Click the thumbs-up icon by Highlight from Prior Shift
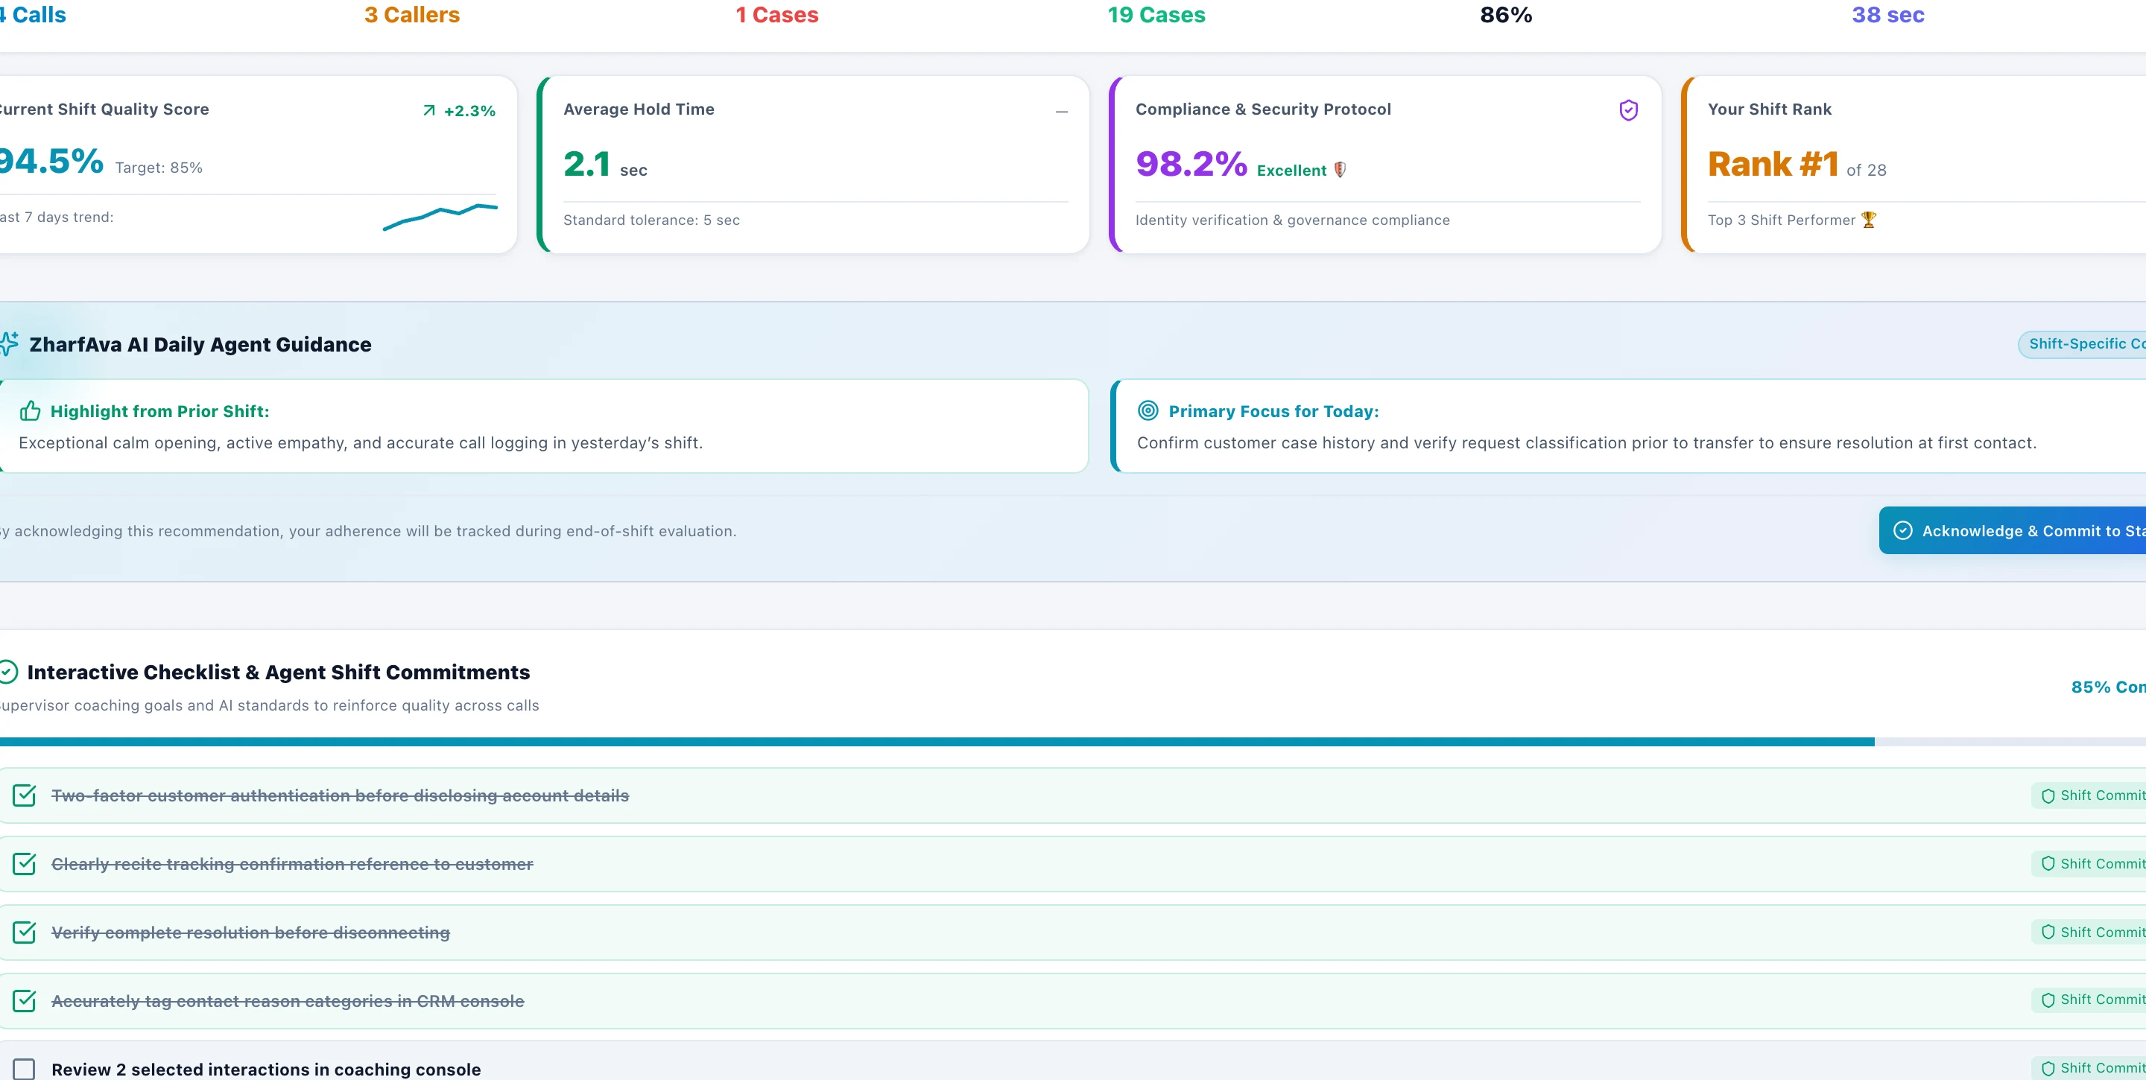Screen dimensions: 2146x1080 coord(30,410)
